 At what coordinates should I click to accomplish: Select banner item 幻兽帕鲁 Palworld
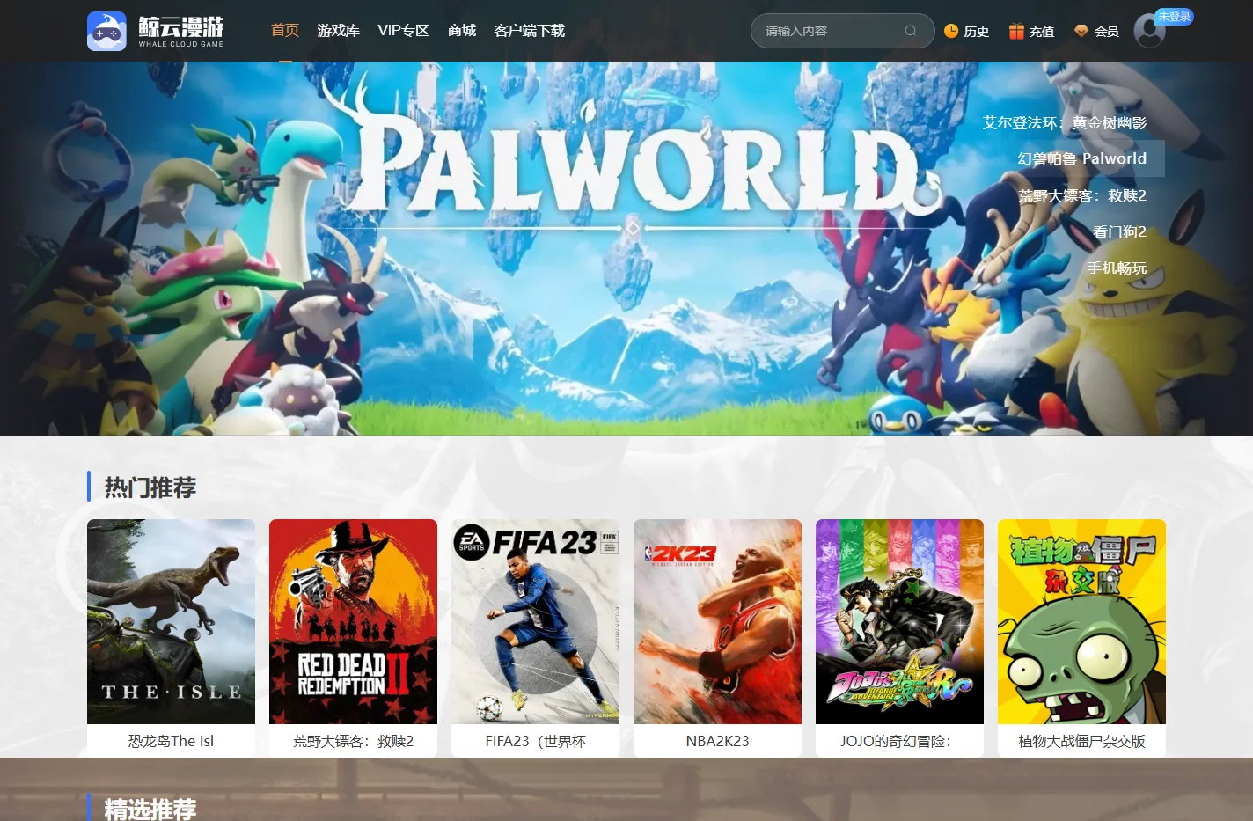1082,158
